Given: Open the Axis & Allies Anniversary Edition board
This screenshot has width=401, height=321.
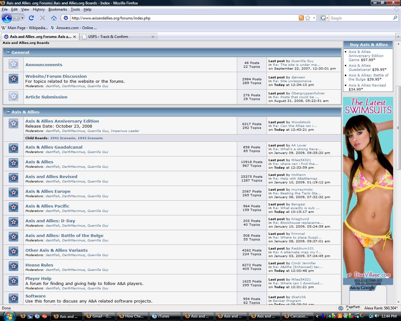Looking at the screenshot, I should click(62, 121).
